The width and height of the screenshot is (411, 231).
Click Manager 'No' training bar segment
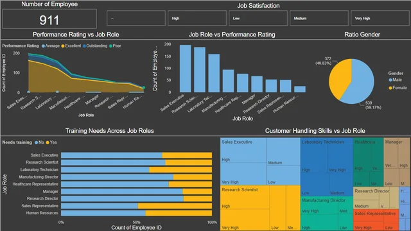coord(122,191)
